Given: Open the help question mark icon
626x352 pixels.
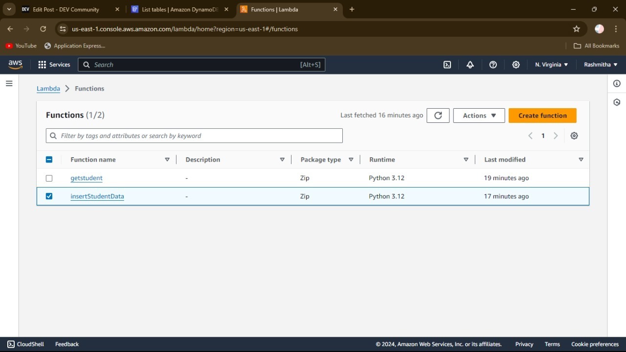Looking at the screenshot, I should pyautogui.click(x=493, y=65).
